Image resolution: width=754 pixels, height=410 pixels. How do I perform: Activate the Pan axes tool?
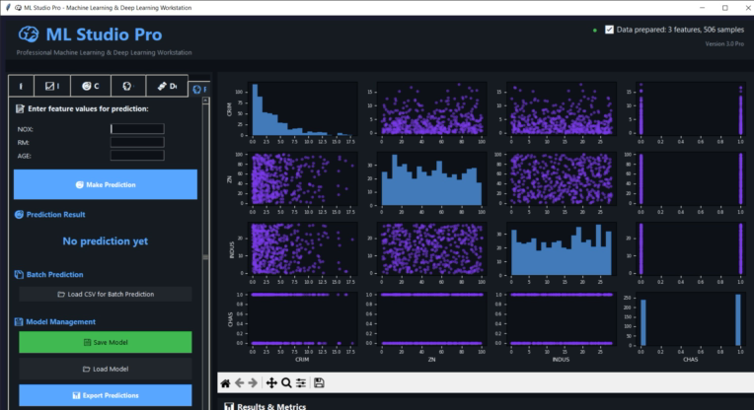(x=271, y=382)
